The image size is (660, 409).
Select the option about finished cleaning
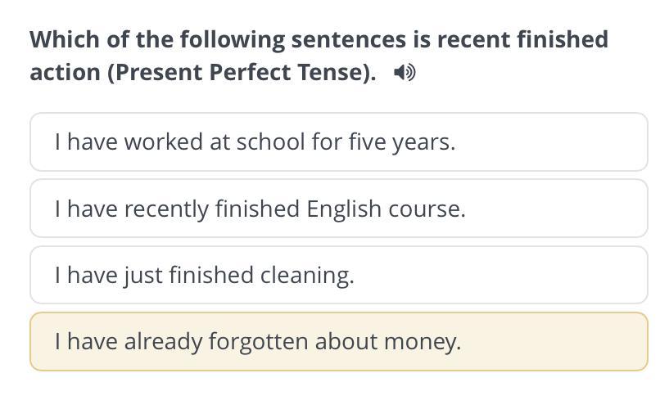[x=338, y=275]
